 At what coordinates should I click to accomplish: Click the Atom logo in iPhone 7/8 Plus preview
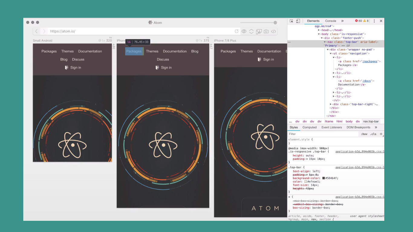tap(265, 137)
